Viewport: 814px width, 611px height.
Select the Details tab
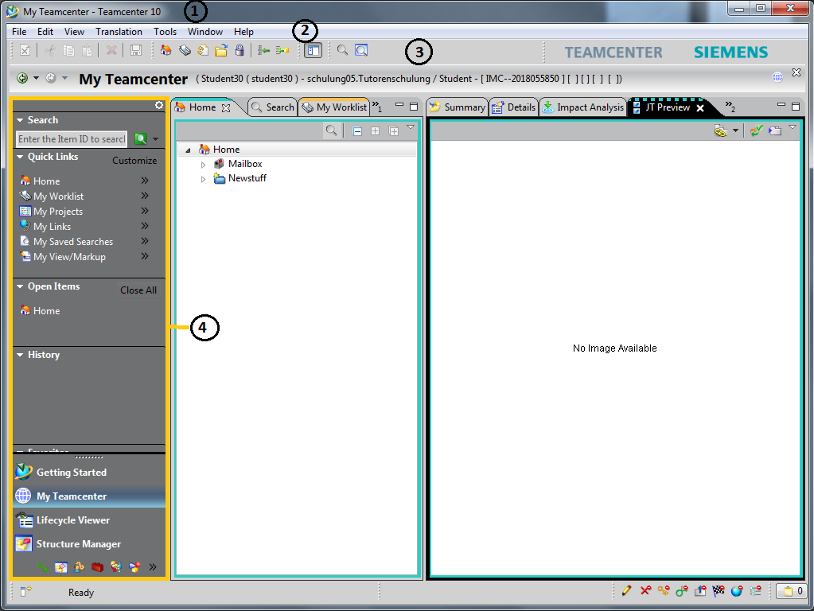click(x=514, y=107)
